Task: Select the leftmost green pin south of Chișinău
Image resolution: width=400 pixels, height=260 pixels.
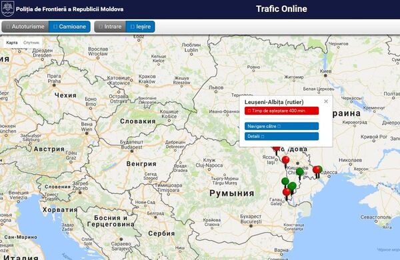Action: (285, 182)
